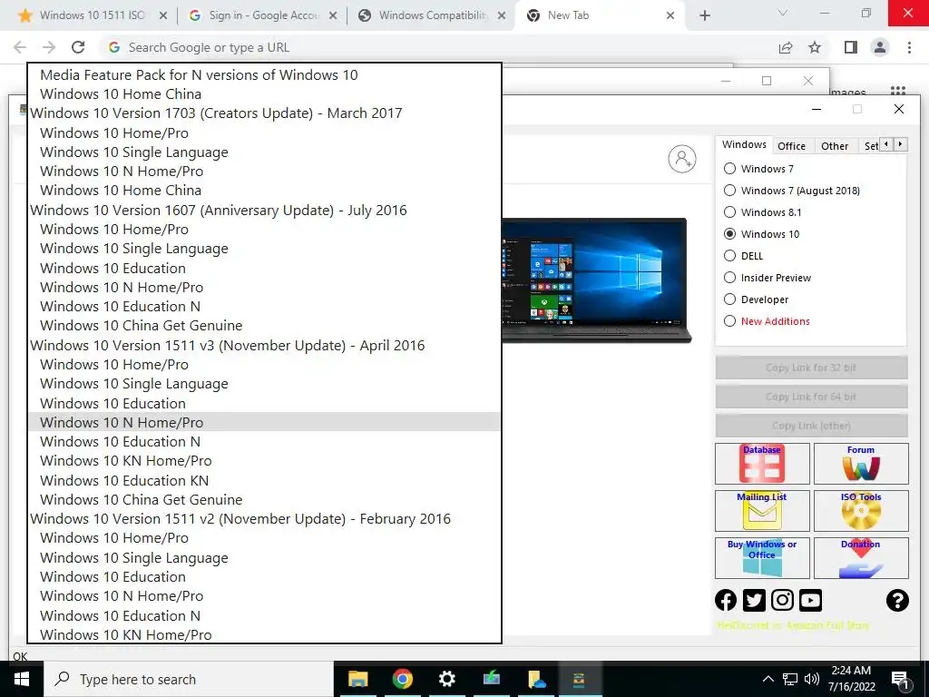Choose the DELL radio option
The height and width of the screenshot is (697, 929).
click(x=730, y=256)
